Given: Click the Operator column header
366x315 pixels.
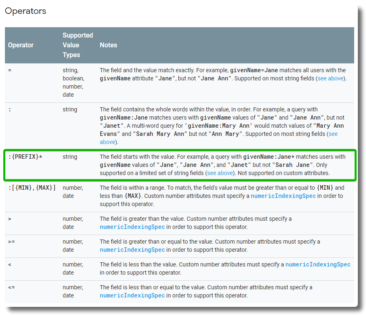Looking at the screenshot, I should pyautogui.click(x=20, y=45).
